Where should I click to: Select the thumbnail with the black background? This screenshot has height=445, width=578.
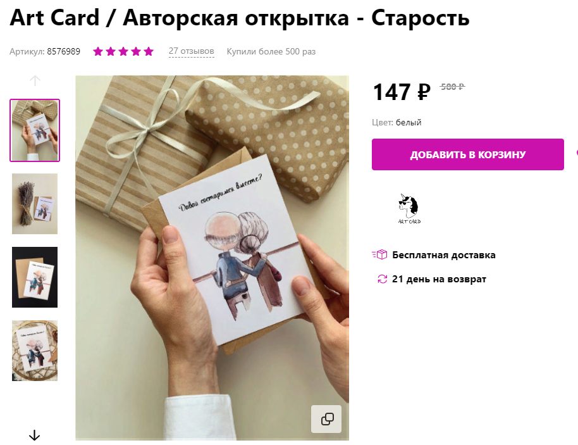35,277
